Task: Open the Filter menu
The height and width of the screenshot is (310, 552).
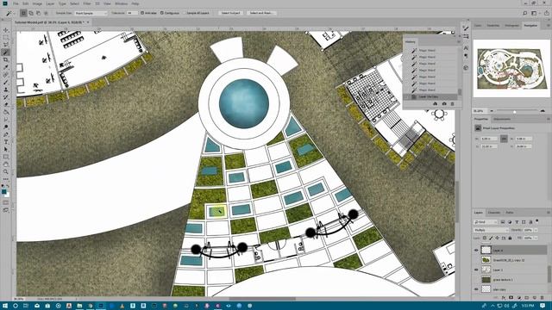Action: pos(87,3)
